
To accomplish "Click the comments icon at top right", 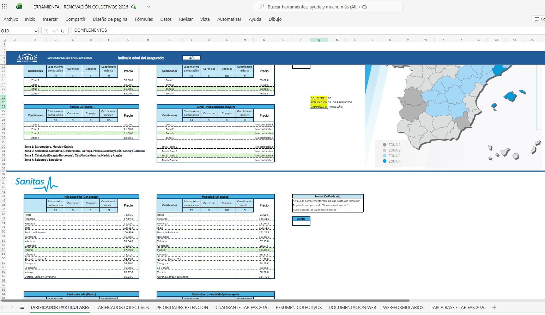I will point(537,19).
